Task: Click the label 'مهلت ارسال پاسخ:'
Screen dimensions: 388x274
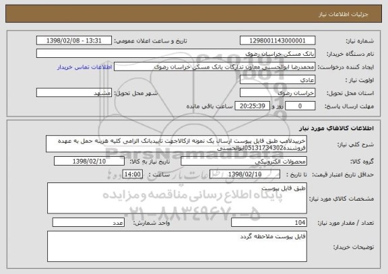Action: tap(349, 106)
